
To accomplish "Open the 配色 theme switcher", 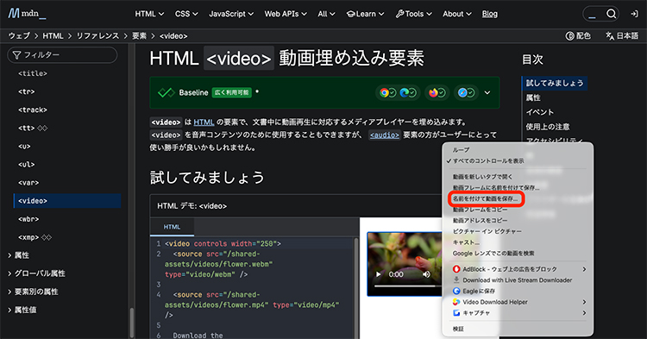I will tap(578, 36).
